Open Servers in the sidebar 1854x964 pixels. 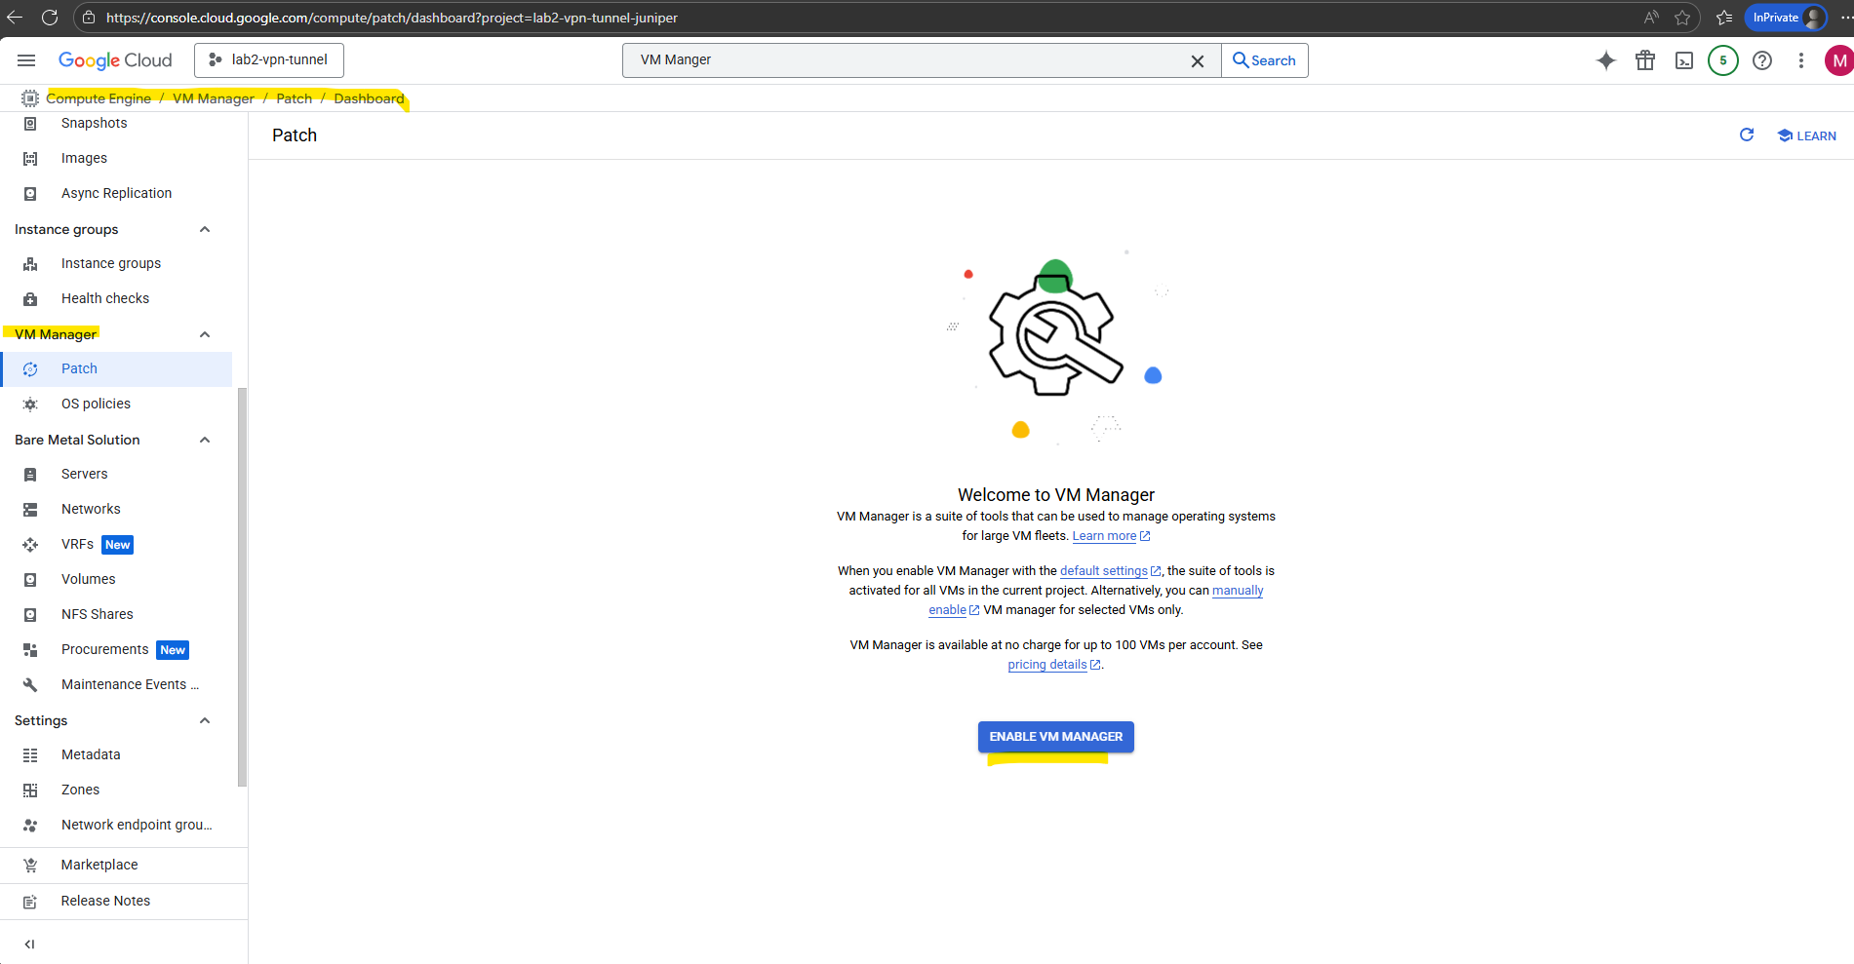(117, 474)
